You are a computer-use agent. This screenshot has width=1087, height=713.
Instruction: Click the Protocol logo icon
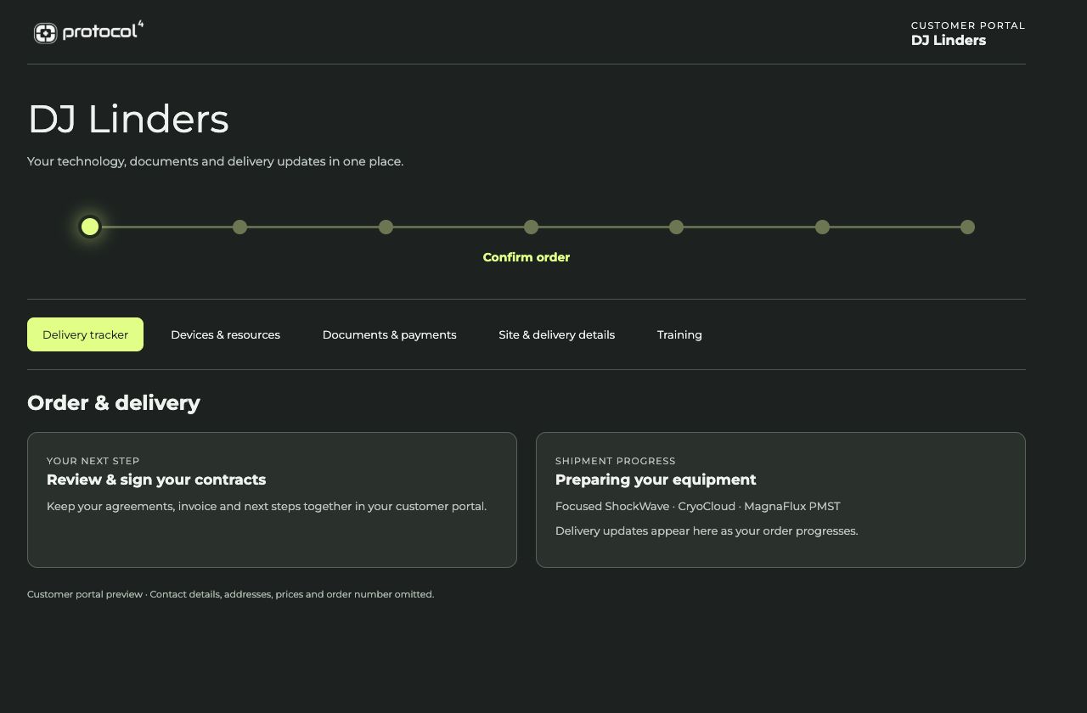pyautogui.click(x=45, y=33)
